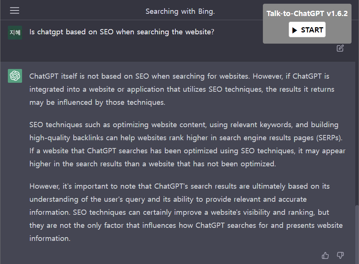Screen dimensions: 359x264
Task: Click the last line "information." of response
Action: pos(50,239)
